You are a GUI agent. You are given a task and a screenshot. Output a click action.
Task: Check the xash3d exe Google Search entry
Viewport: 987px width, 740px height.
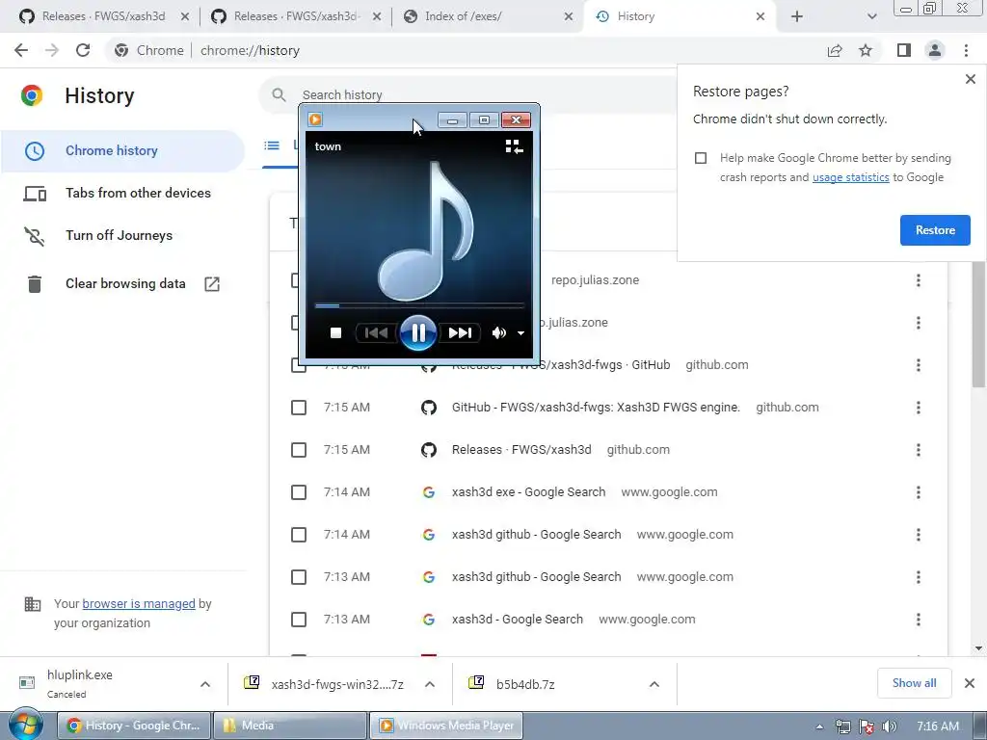[299, 492]
